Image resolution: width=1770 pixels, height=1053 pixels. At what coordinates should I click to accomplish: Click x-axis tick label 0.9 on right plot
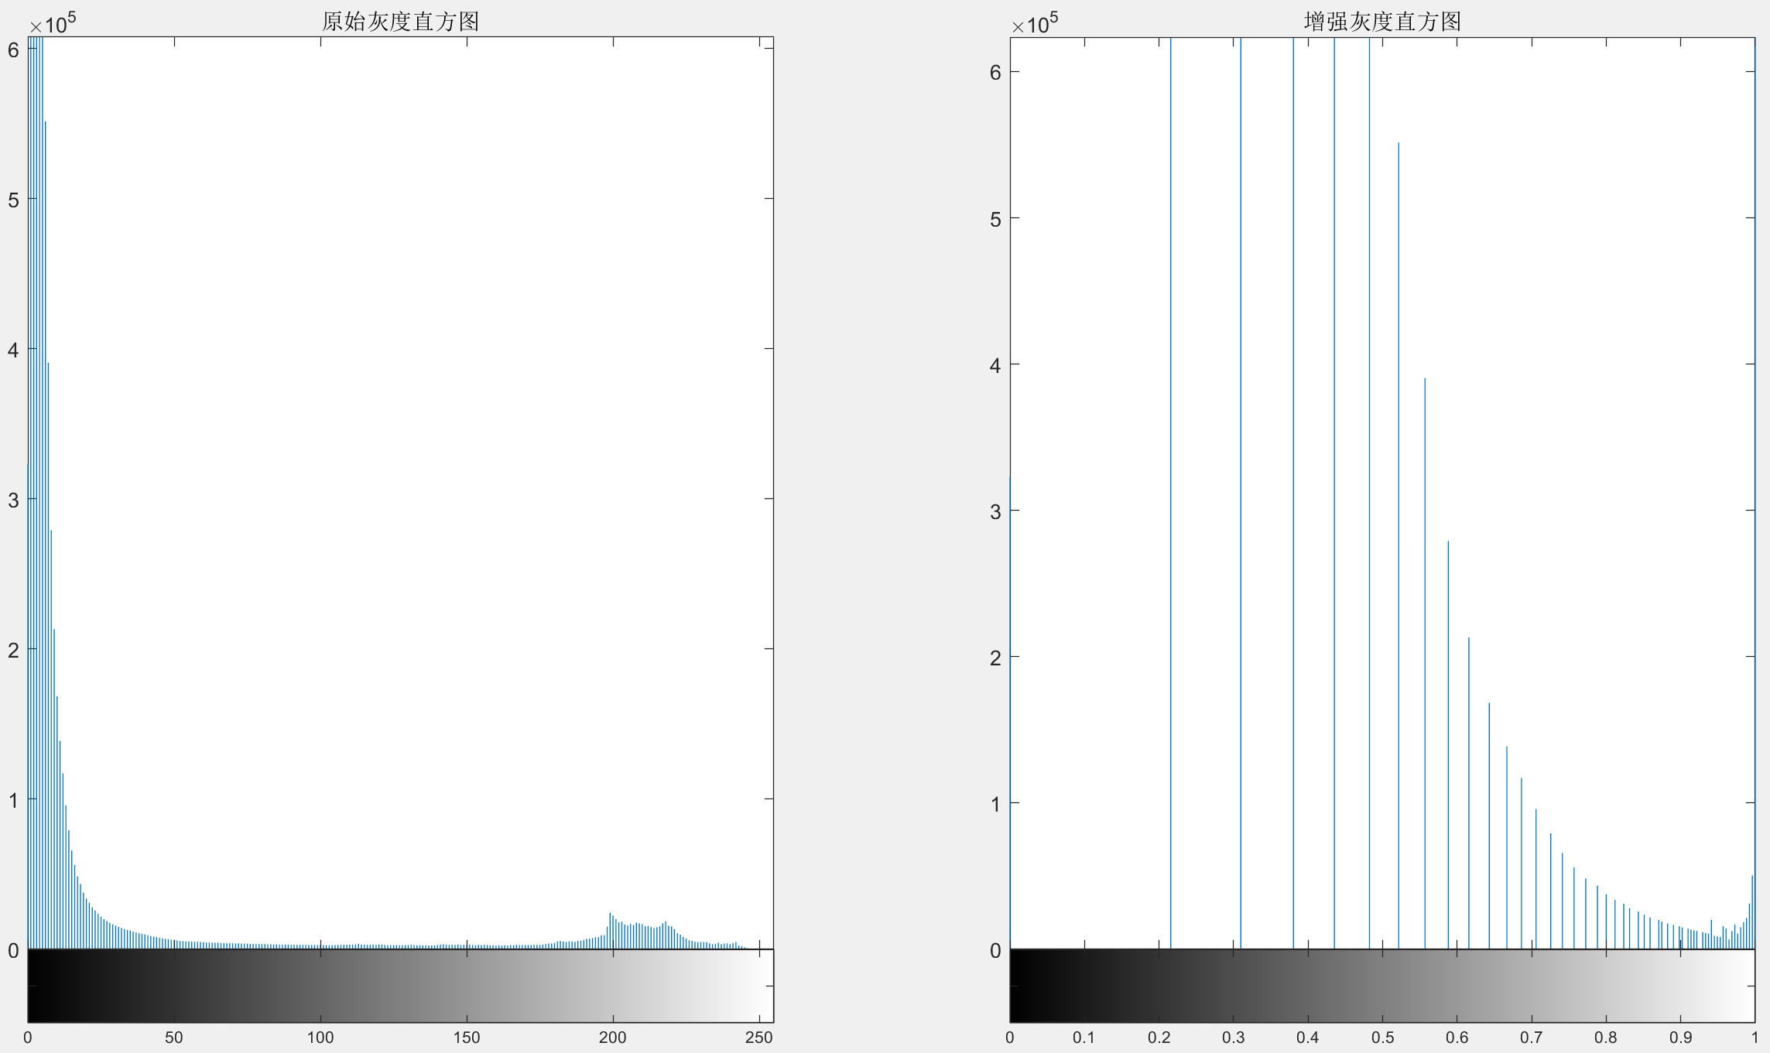pyautogui.click(x=1680, y=1038)
